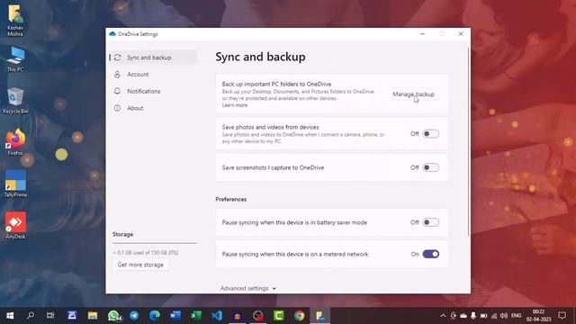Select the Keshav Mishra desktop folder icon
576x324 pixels.
15,21
